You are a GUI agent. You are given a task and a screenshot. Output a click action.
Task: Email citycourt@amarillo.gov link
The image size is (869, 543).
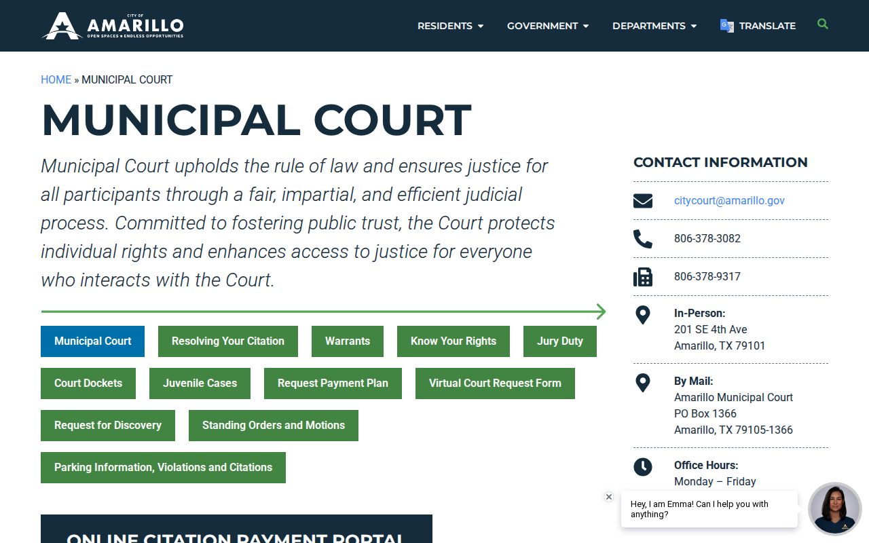click(729, 200)
